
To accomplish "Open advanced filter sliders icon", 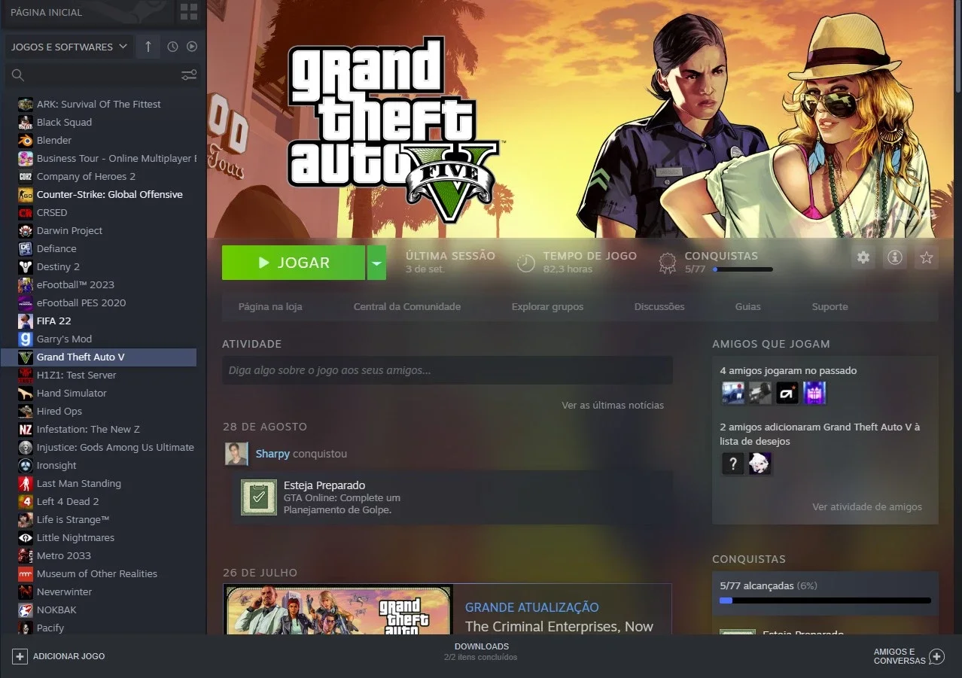I will point(189,74).
